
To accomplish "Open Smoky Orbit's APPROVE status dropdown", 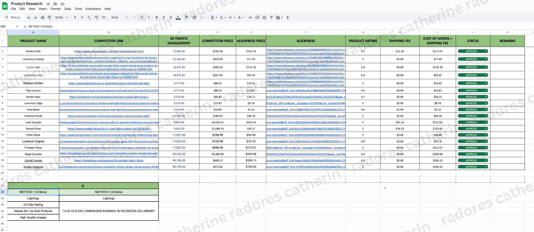I will (486, 51).
